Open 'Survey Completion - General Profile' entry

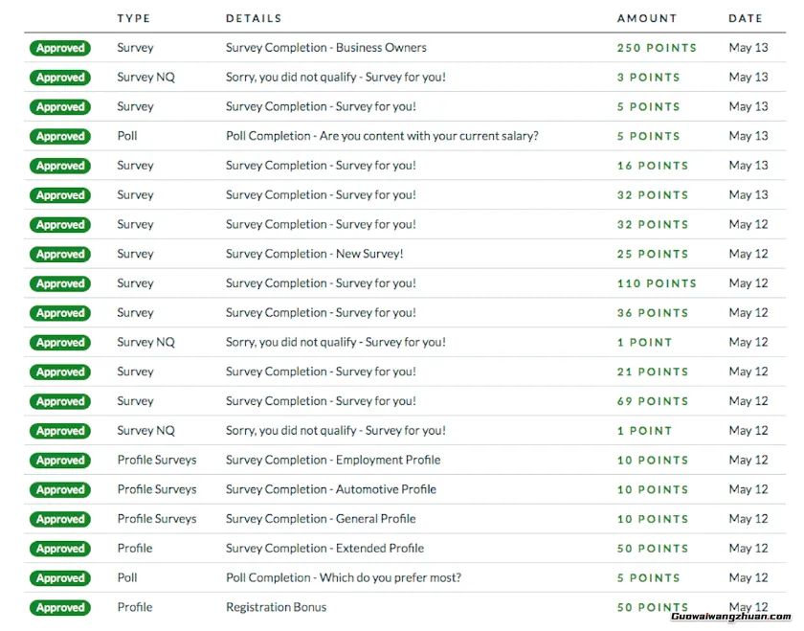pos(321,519)
